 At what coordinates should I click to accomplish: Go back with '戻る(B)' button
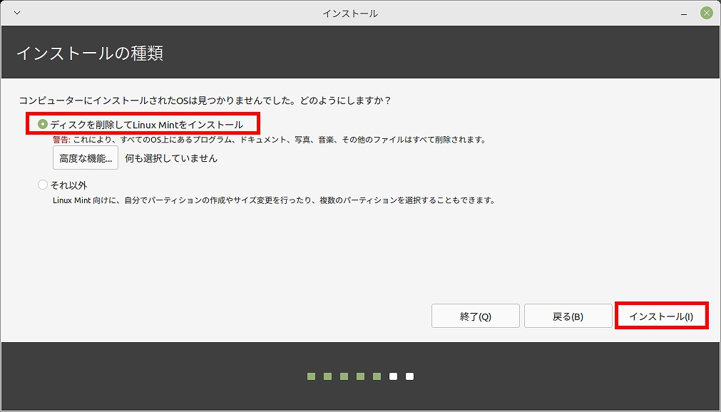[568, 316]
